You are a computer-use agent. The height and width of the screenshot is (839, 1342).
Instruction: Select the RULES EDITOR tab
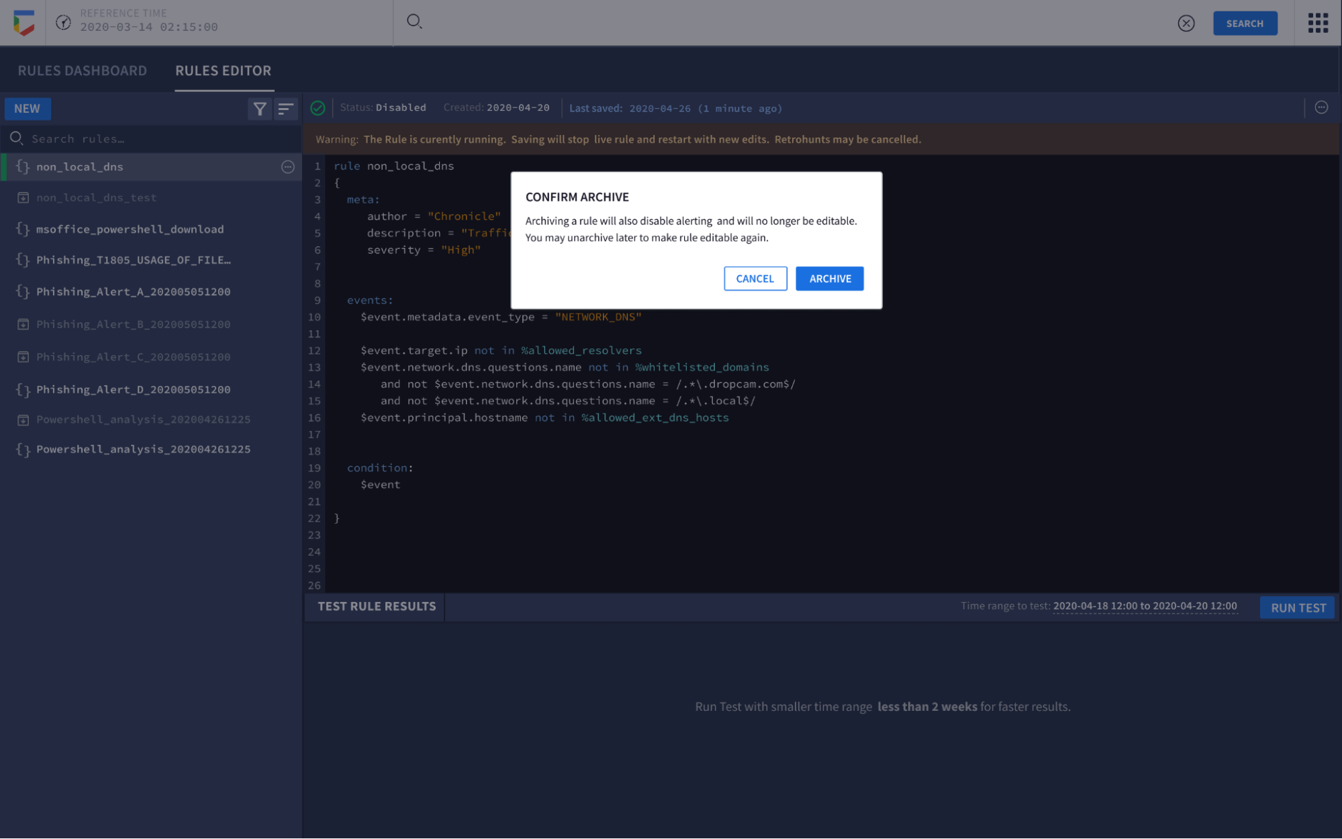(222, 70)
